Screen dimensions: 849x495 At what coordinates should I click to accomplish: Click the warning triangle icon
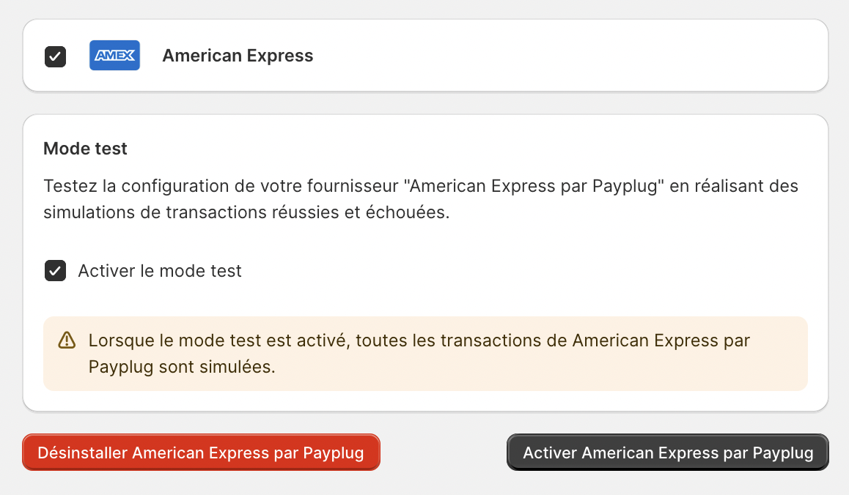click(x=67, y=340)
